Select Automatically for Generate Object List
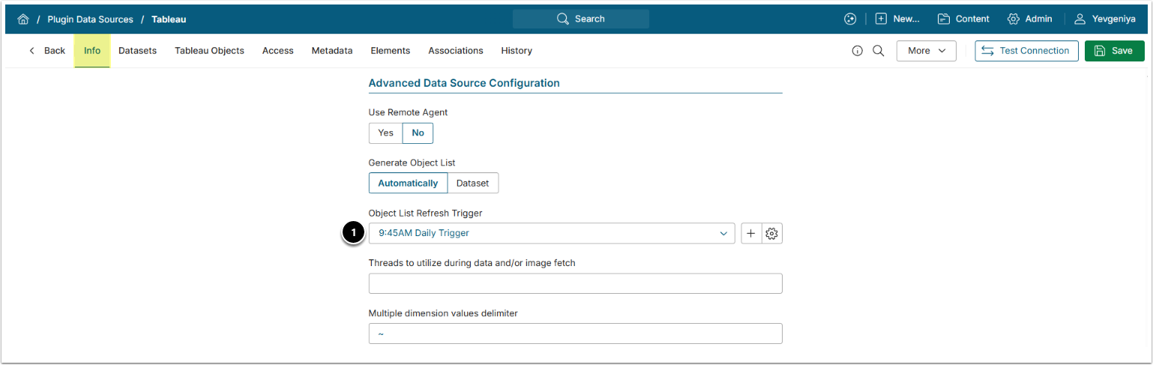The image size is (1153, 365). coord(408,183)
